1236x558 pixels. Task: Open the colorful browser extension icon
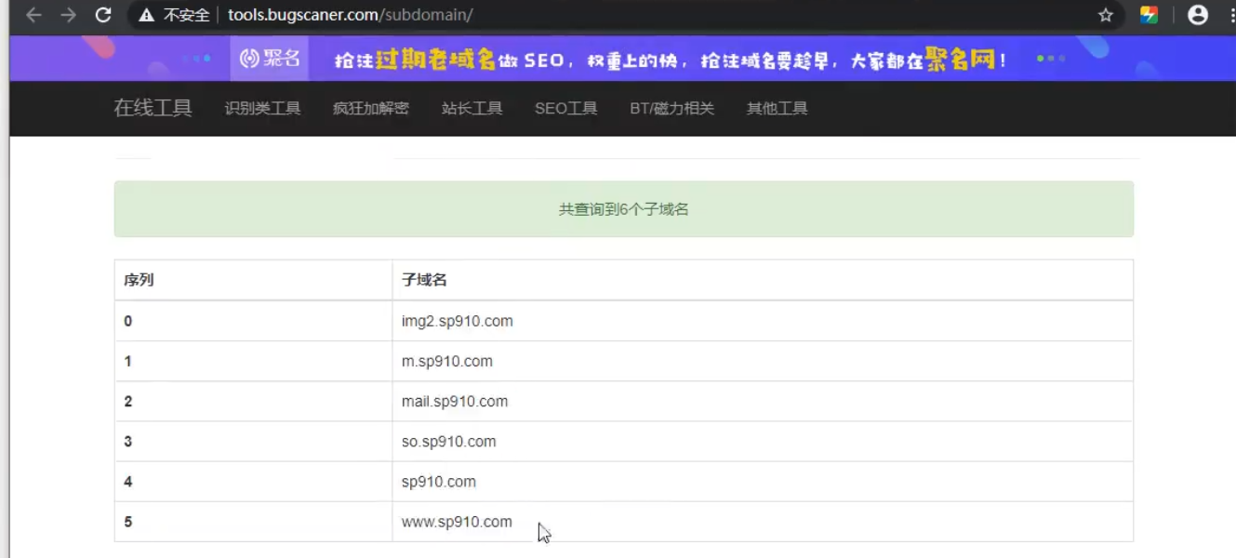click(1150, 15)
